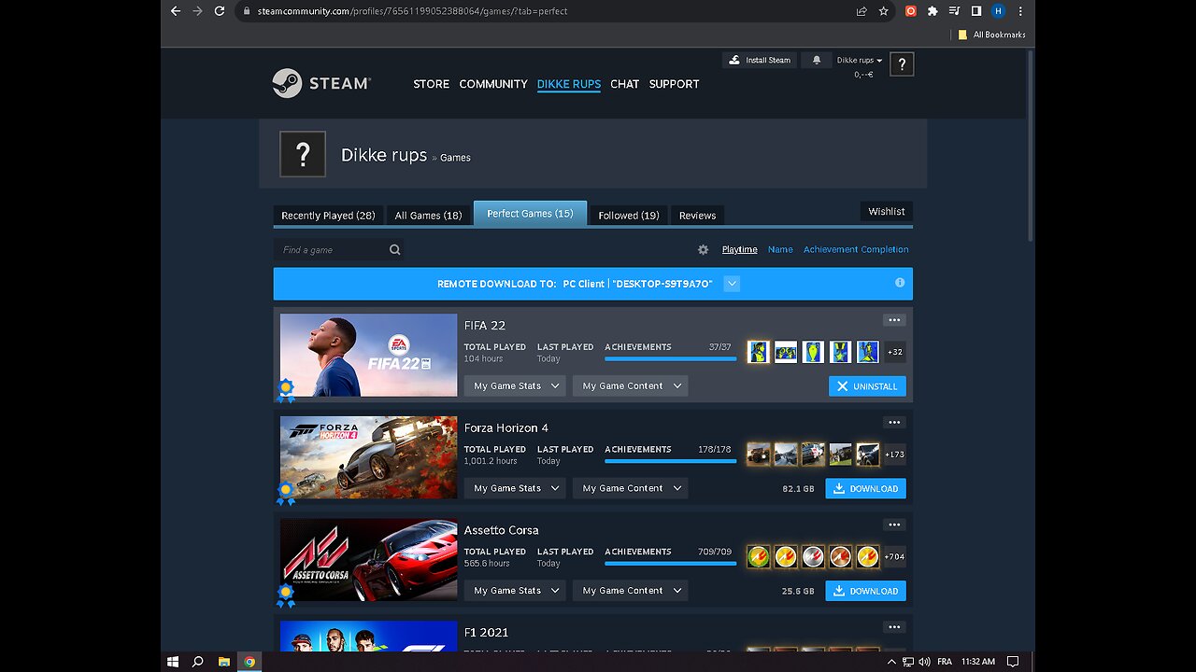
Task: Click the question mark avatar in header
Action: click(902, 64)
